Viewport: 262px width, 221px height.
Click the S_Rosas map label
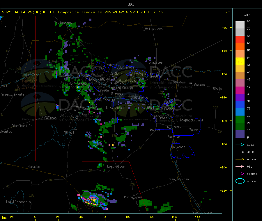click(117, 94)
